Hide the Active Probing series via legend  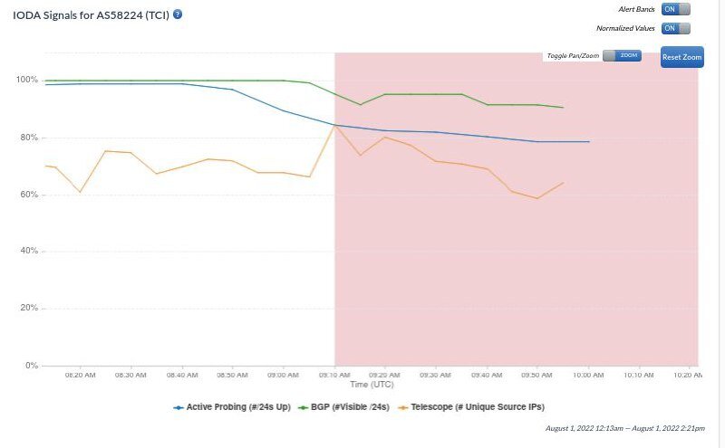pos(232,407)
